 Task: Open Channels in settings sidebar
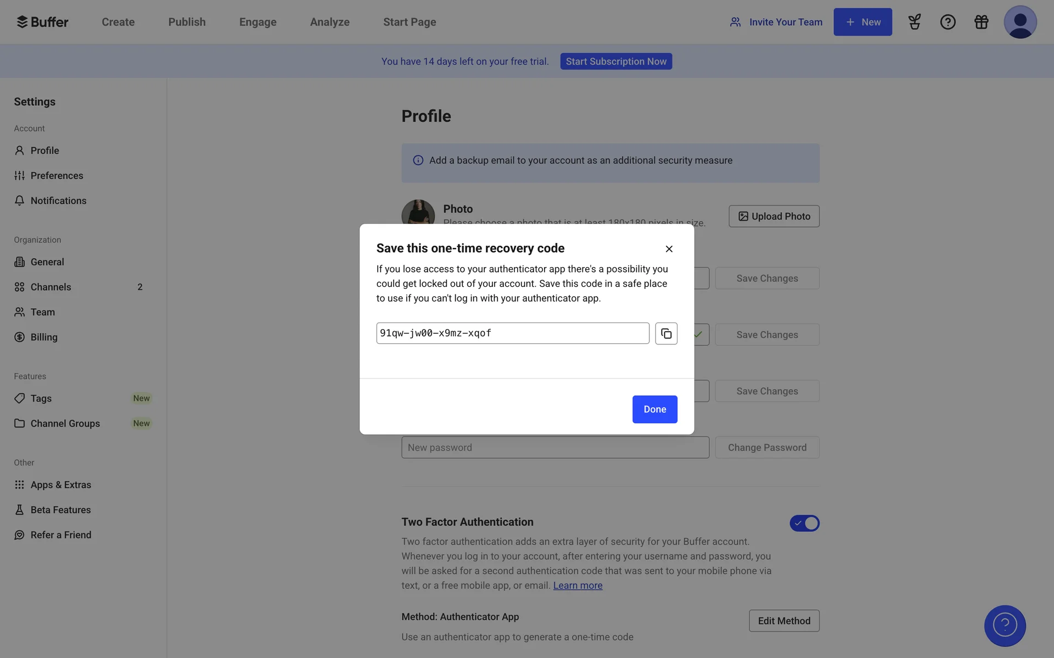tap(51, 287)
